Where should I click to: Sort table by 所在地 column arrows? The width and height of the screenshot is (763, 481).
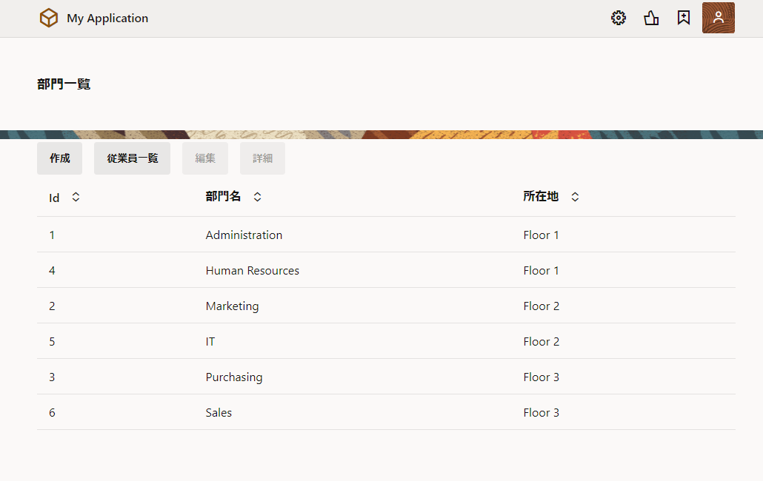coord(575,197)
